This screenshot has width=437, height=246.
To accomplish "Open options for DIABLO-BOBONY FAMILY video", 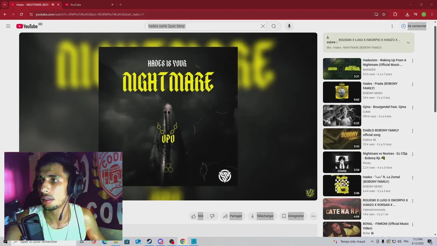I will click(x=412, y=131).
